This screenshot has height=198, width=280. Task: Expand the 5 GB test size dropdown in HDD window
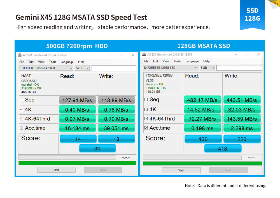82,68
